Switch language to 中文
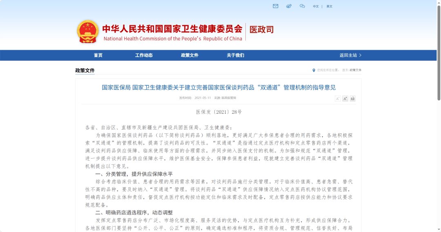This screenshot has height=232, width=441. (x=316, y=7)
